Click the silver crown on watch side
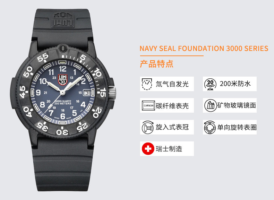 click(x=112, y=92)
